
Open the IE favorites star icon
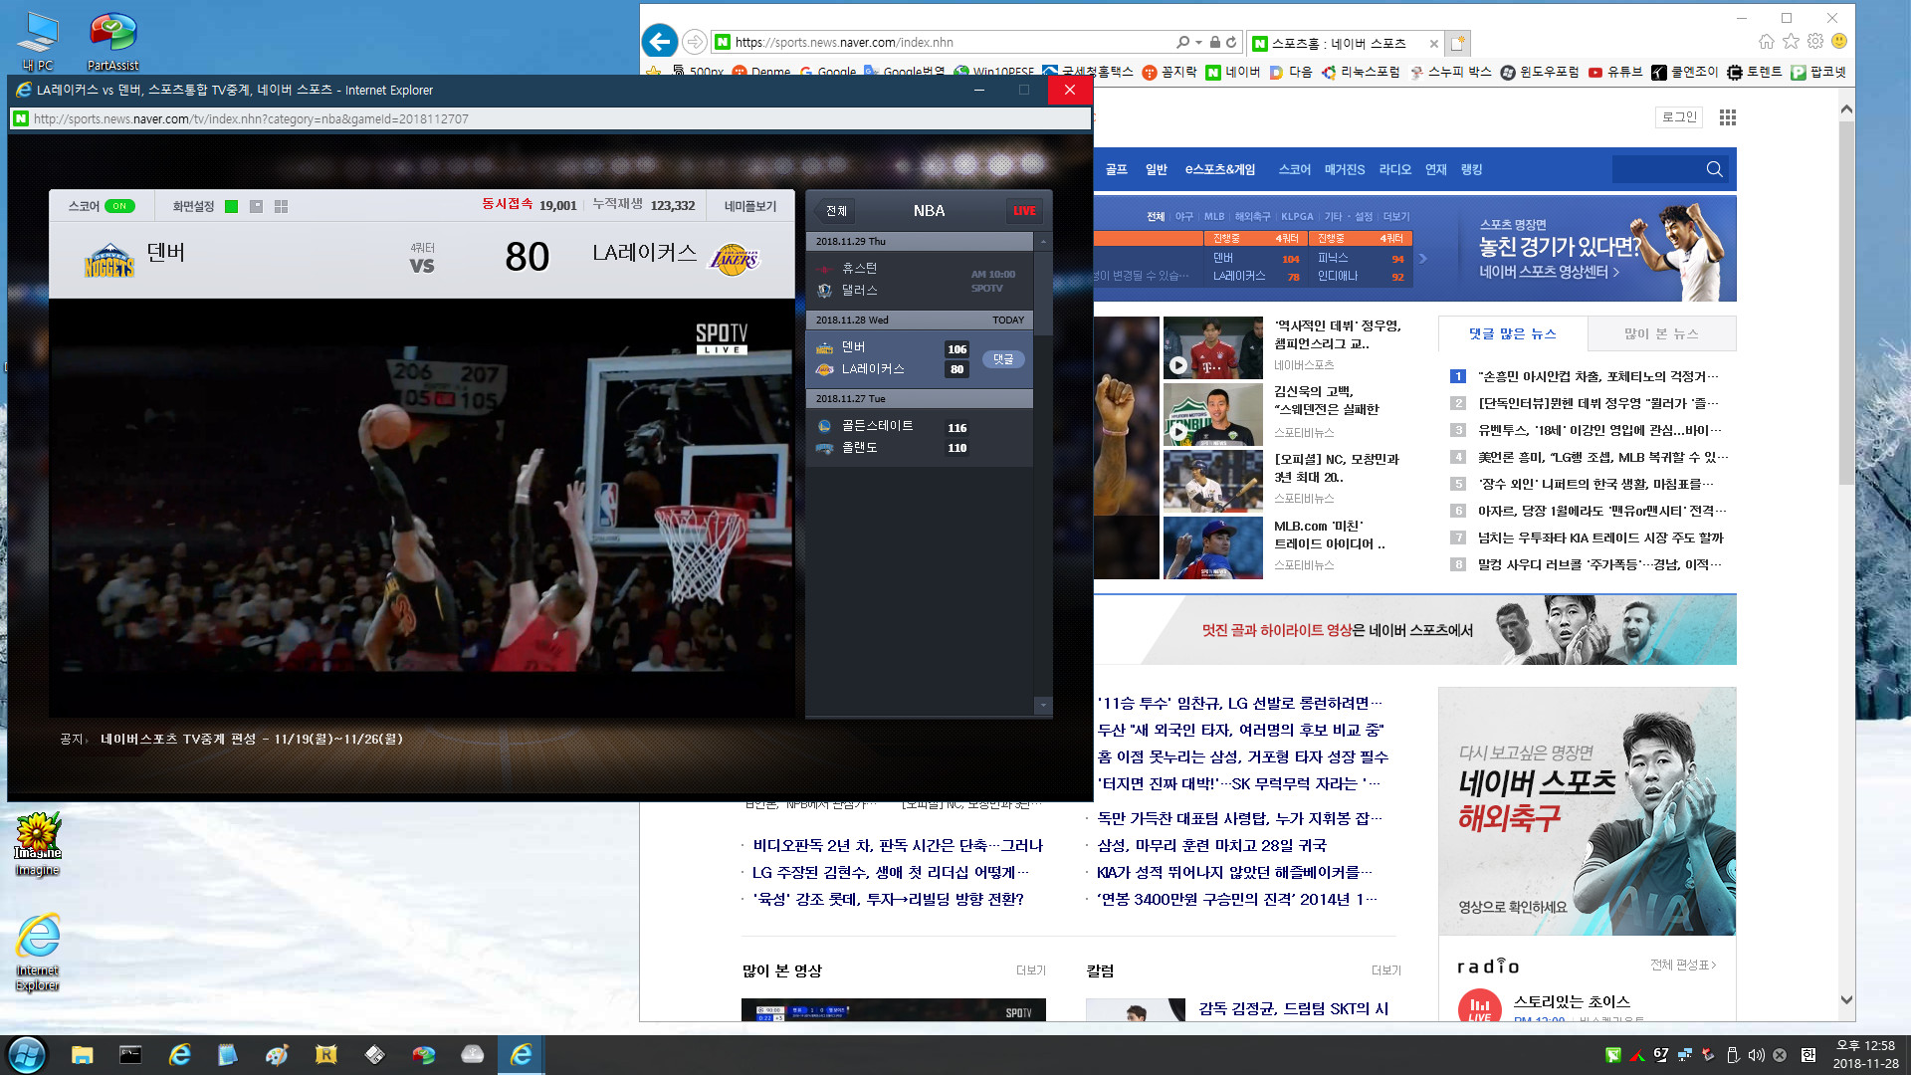[1791, 41]
